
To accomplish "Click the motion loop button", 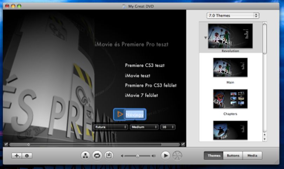I will point(97,156).
